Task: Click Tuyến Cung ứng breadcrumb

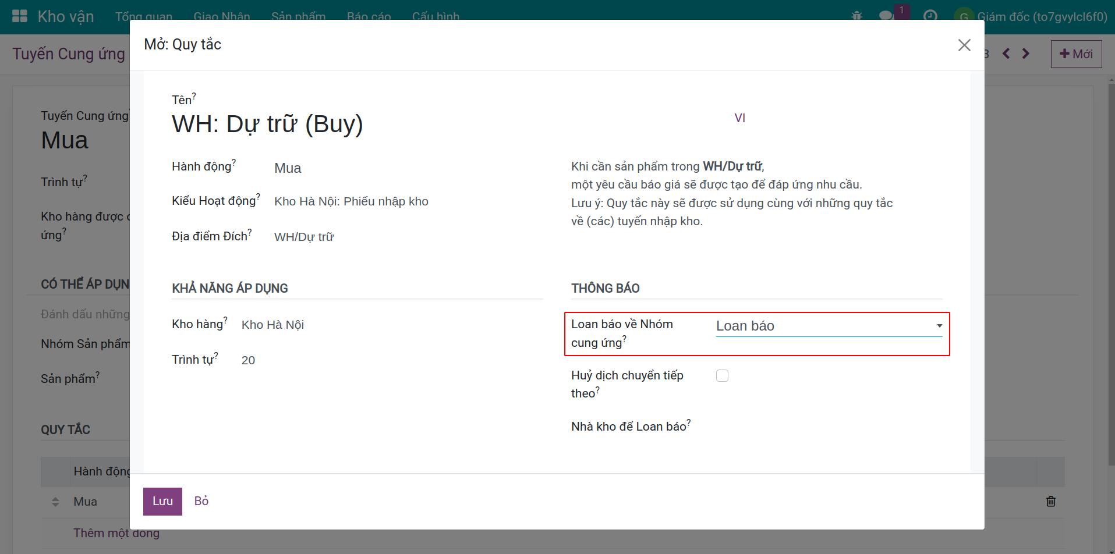Action: pyautogui.click(x=69, y=54)
